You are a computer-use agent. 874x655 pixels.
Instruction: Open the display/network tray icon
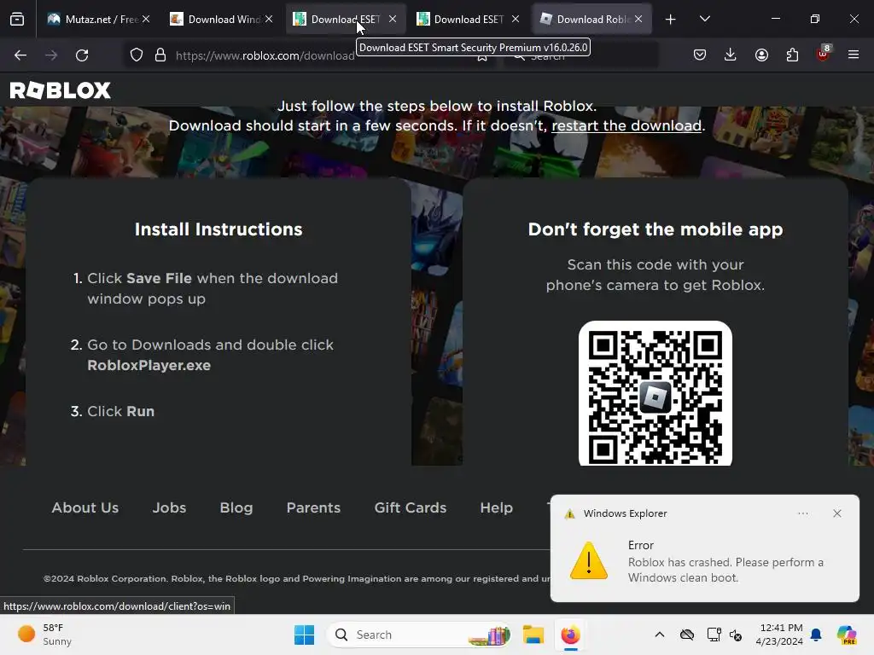coord(714,635)
